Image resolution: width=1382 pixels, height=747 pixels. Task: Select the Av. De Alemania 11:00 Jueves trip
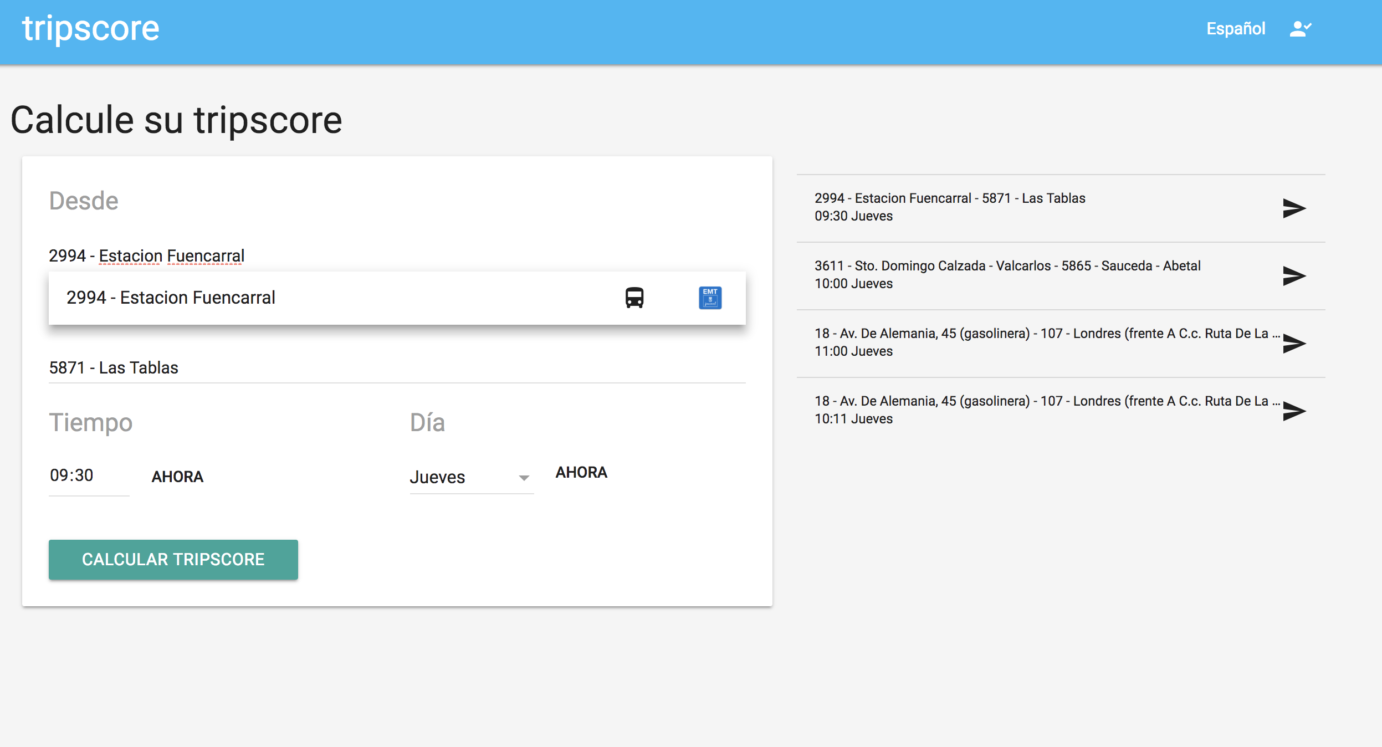[1061, 343]
